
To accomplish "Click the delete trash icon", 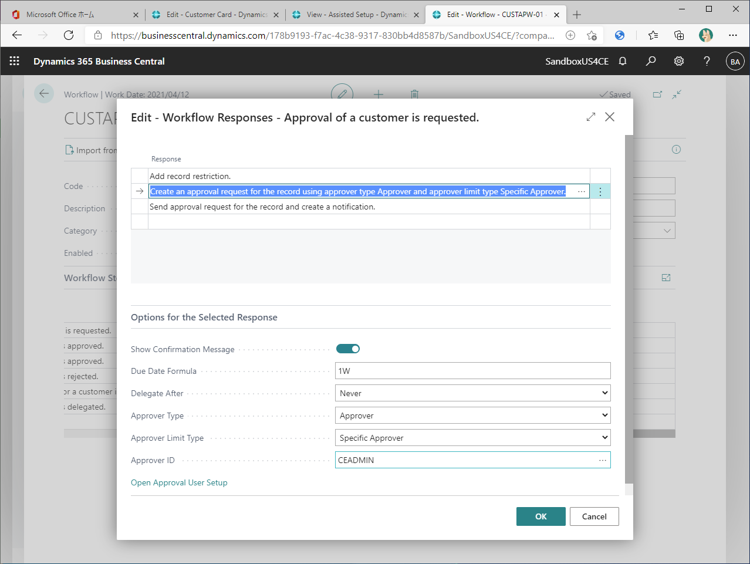I will pos(414,94).
